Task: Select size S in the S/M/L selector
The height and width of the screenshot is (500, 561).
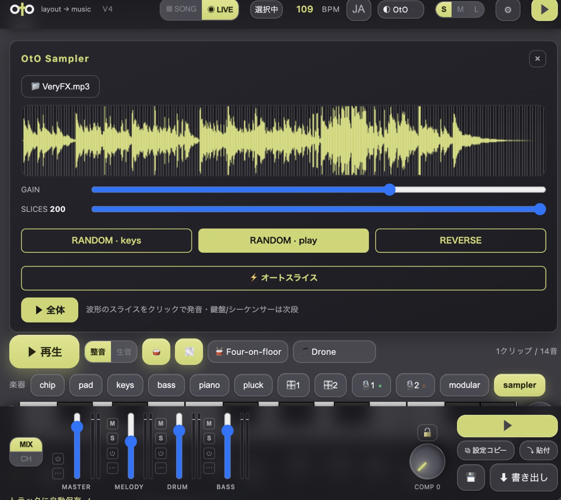Action: 444,10
